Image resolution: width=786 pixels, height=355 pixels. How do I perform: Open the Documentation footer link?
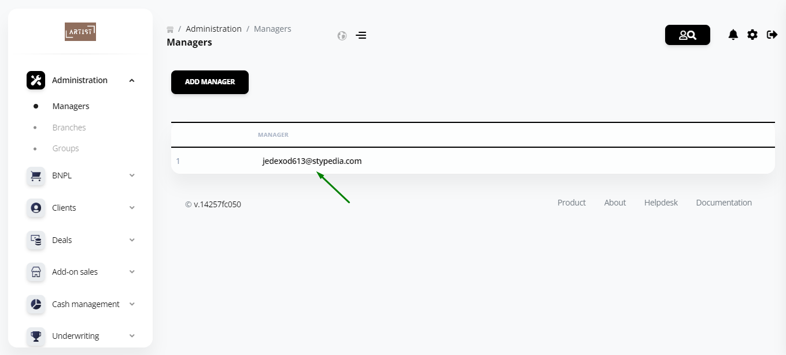coord(724,203)
